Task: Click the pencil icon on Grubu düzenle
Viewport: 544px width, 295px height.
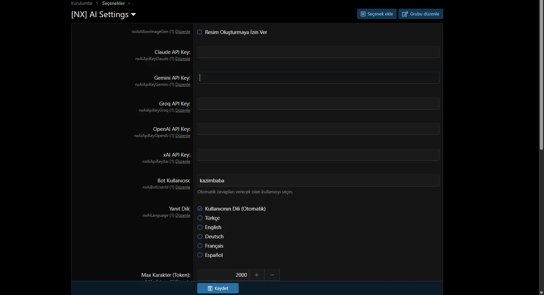Action: coord(405,14)
